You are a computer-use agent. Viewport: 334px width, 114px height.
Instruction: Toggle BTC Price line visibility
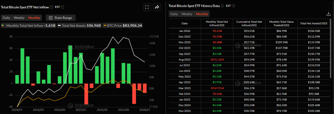click(123, 26)
